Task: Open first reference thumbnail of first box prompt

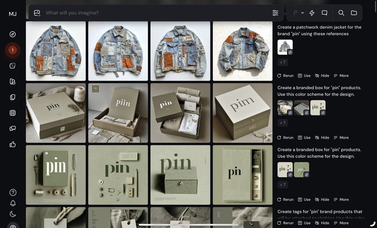Action: coord(285,108)
